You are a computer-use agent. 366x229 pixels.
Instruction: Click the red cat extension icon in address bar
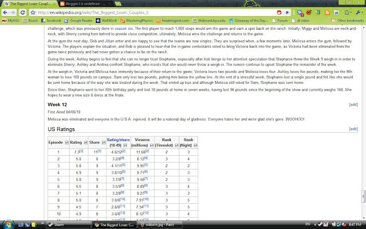pyautogui.click(x=279, y=13)
